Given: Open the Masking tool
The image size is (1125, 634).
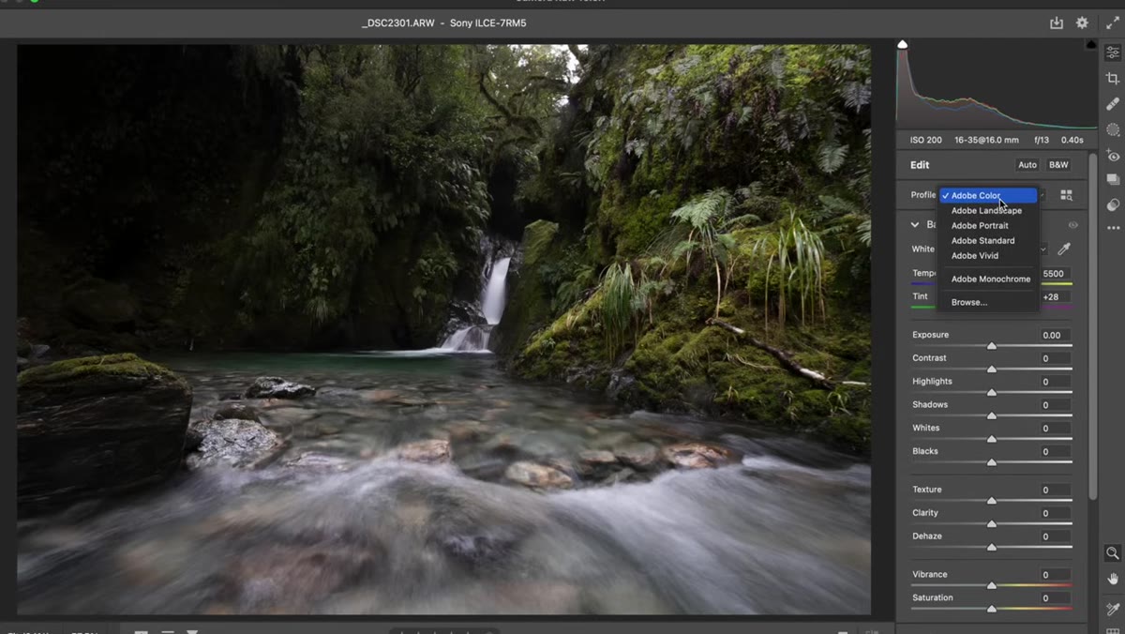Looking at the screenshot, I should (x=1113, y=129).
